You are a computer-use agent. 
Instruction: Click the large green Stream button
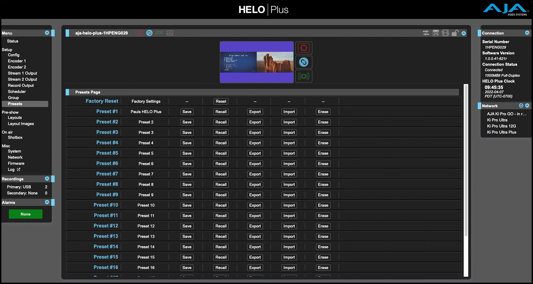(x=304, y=76)
